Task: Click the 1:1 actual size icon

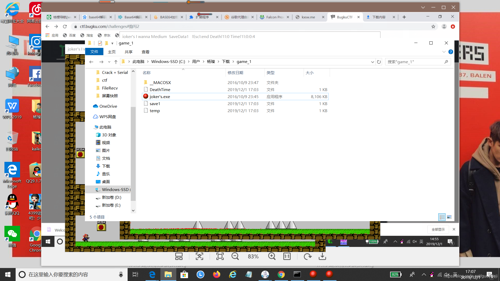Action: (287, 257)
